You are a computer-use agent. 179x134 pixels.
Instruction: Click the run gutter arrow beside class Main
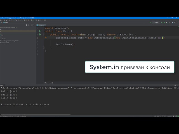(40, 31)
